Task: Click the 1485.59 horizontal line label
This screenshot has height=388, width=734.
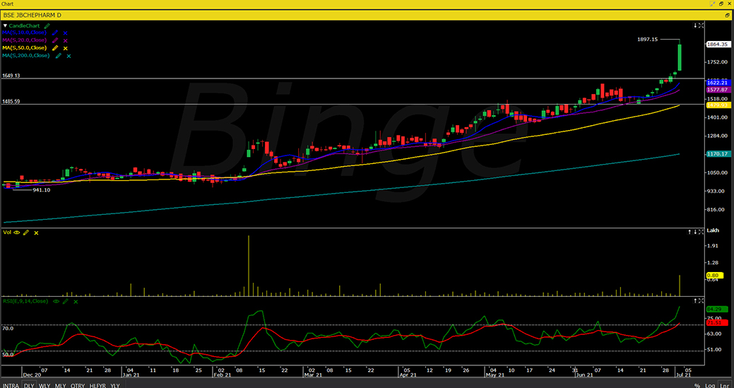Action: point(11,102)
